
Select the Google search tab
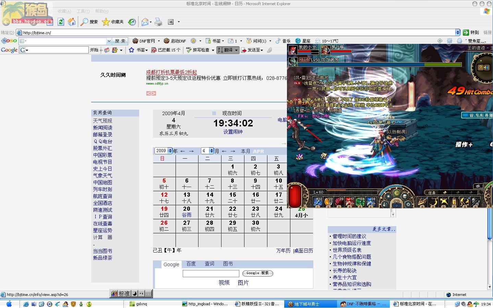[x=171, y=264]
